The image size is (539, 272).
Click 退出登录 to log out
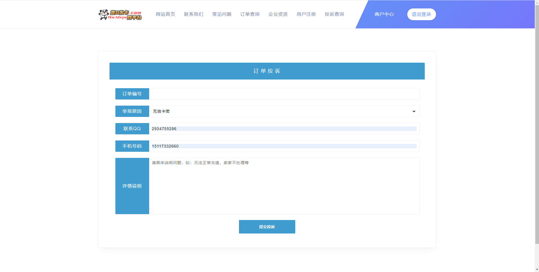click(x=421, y=14)
